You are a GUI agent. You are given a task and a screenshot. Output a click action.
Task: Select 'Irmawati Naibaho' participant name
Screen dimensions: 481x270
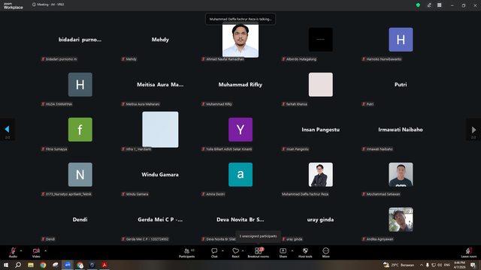(x=401, y=130)
